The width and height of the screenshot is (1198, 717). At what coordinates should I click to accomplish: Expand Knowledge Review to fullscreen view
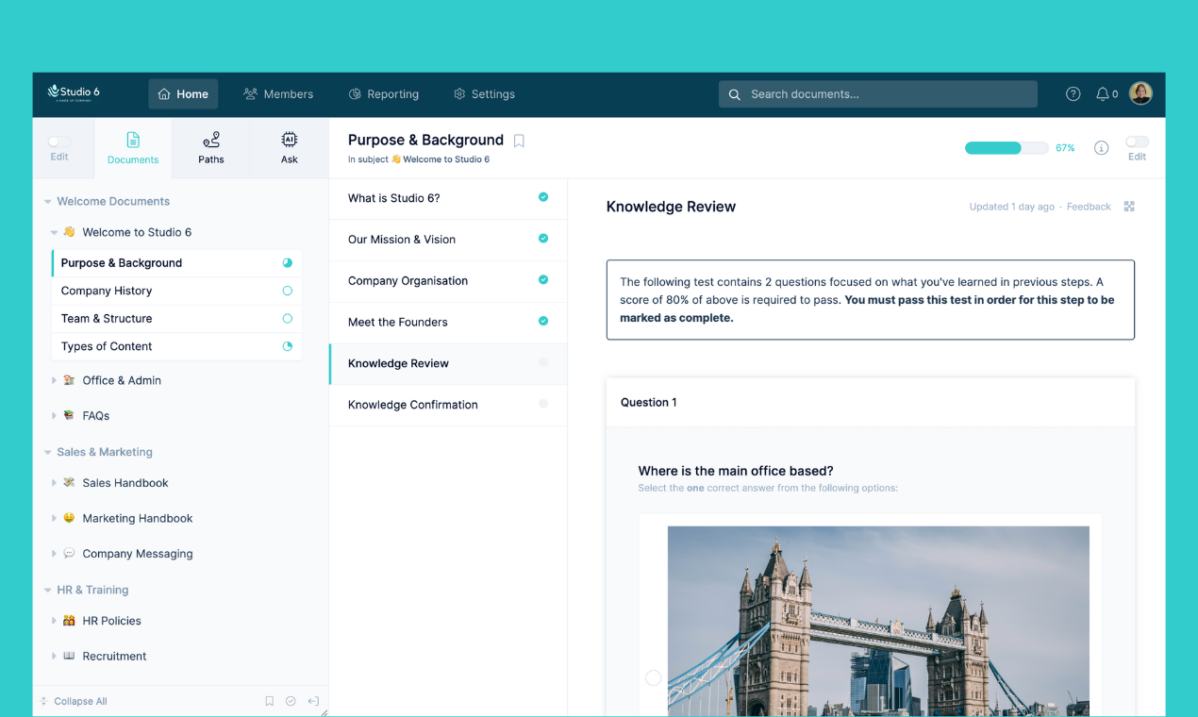pos(1129,206)
